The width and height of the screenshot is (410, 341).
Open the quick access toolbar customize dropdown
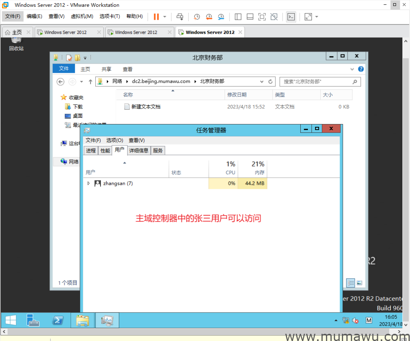(x=85, y=58)
